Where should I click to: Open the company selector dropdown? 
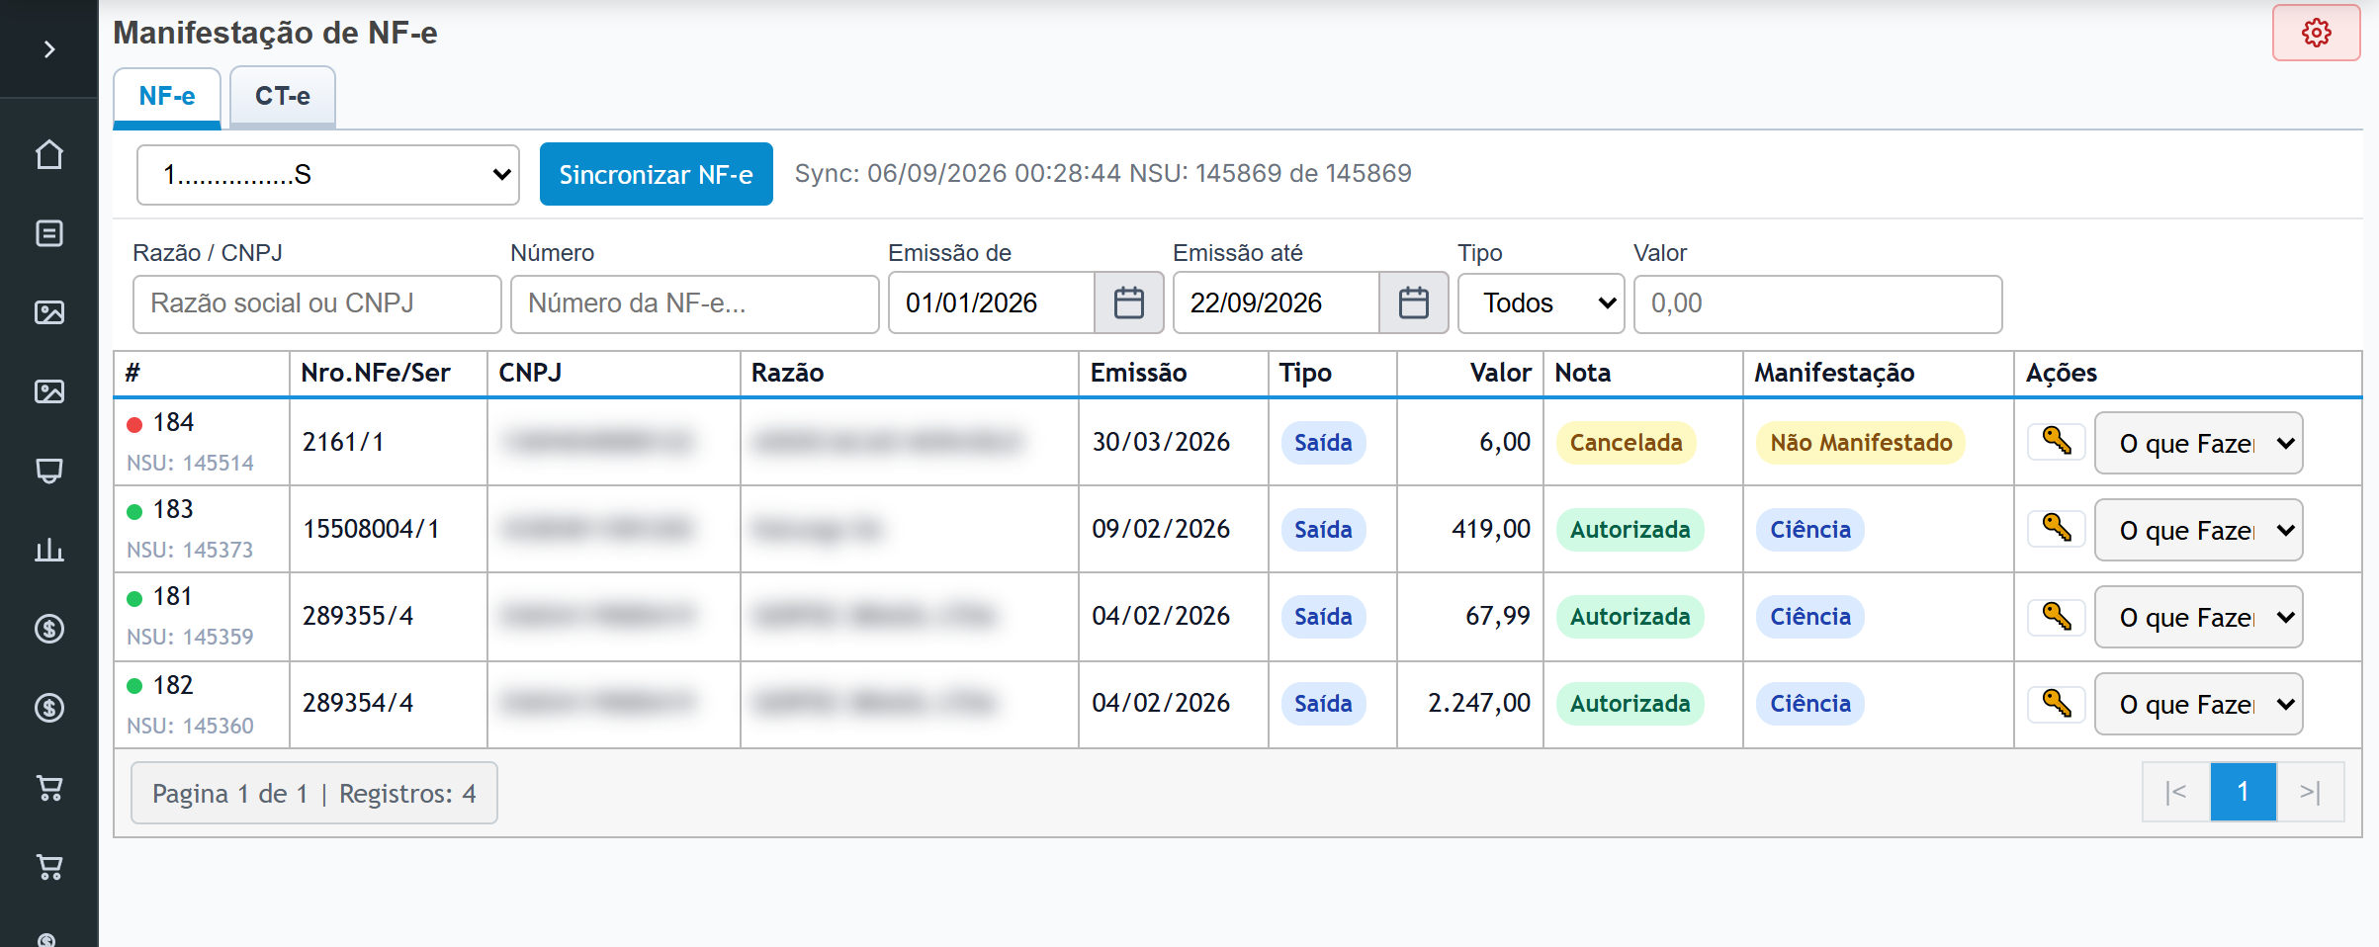(328, 175)
